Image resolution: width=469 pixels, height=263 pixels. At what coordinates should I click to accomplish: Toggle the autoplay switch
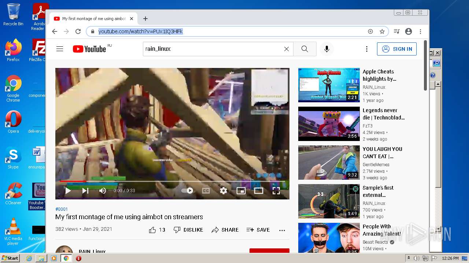[x=187, y=190]
